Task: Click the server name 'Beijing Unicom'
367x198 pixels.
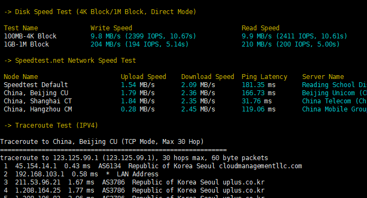Action: [328, 93]
